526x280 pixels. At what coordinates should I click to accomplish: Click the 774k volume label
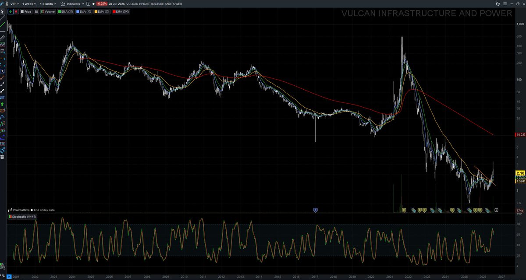tap(521, 210)
